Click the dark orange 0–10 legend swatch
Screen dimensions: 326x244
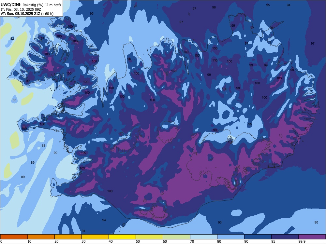14,237
